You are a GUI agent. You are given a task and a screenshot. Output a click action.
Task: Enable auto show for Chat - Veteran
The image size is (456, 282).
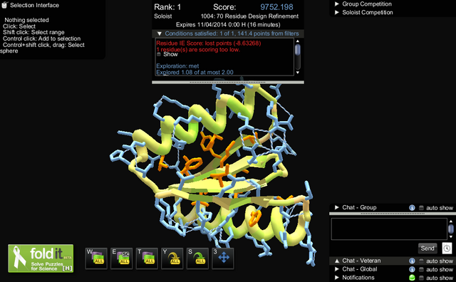point(421,261)
